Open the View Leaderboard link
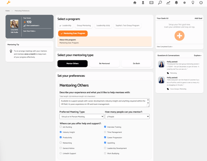Image resolution: width=207 pixels, height=161 pixels. pyautogui.click(x=33, y=25)
